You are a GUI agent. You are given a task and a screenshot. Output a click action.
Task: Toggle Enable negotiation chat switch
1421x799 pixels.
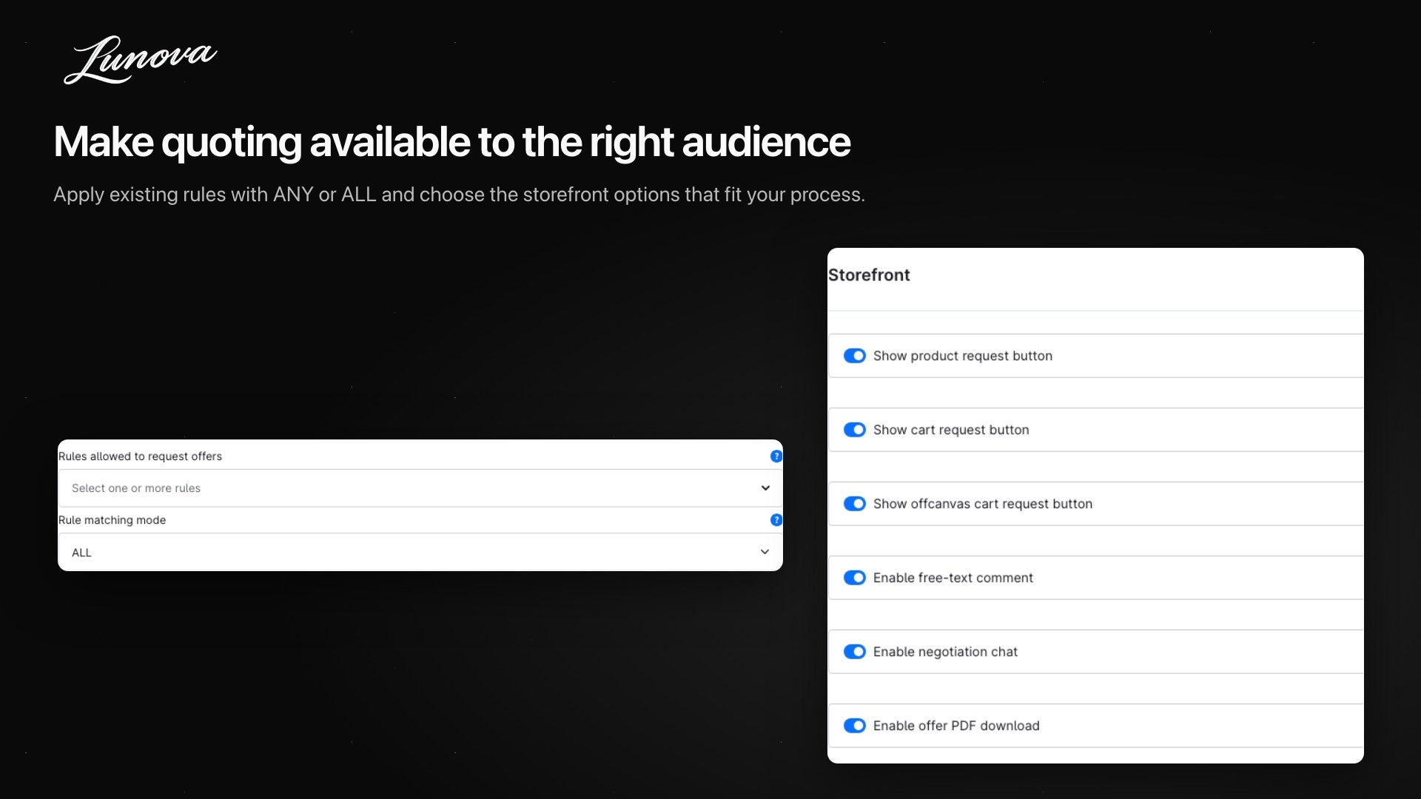[x=855, y=652]
